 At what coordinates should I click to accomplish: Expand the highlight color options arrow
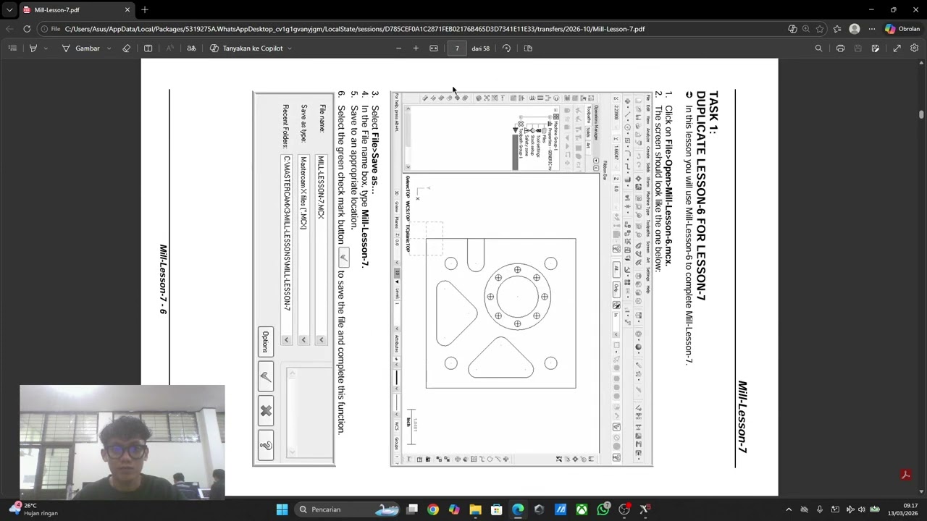click(46, 48)
